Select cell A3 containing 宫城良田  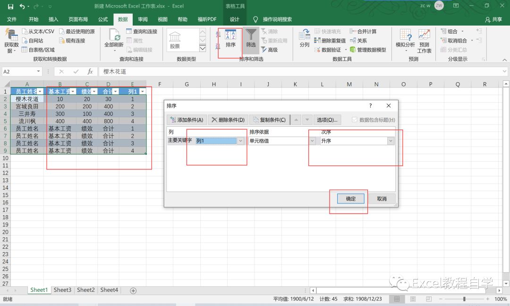click(x=27, y=106)
